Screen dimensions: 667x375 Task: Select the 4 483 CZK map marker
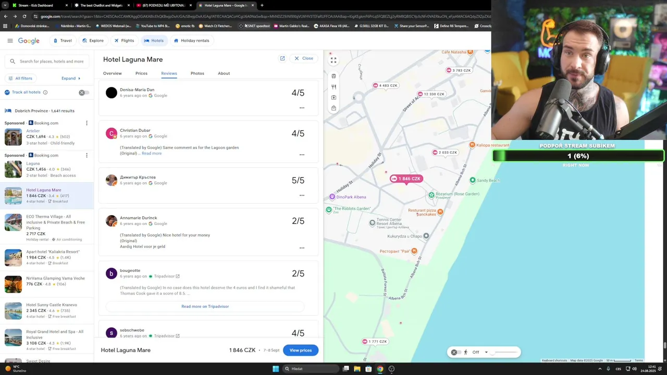pyautogui.click(x=385, y=85)
